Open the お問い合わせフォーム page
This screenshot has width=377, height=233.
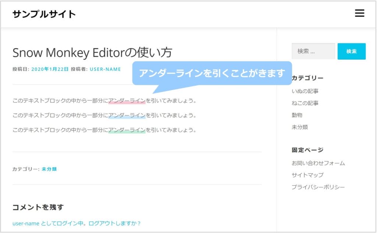coord(318,163)
